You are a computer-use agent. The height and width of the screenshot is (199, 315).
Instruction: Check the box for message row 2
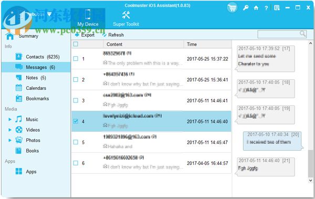[76, 80]
